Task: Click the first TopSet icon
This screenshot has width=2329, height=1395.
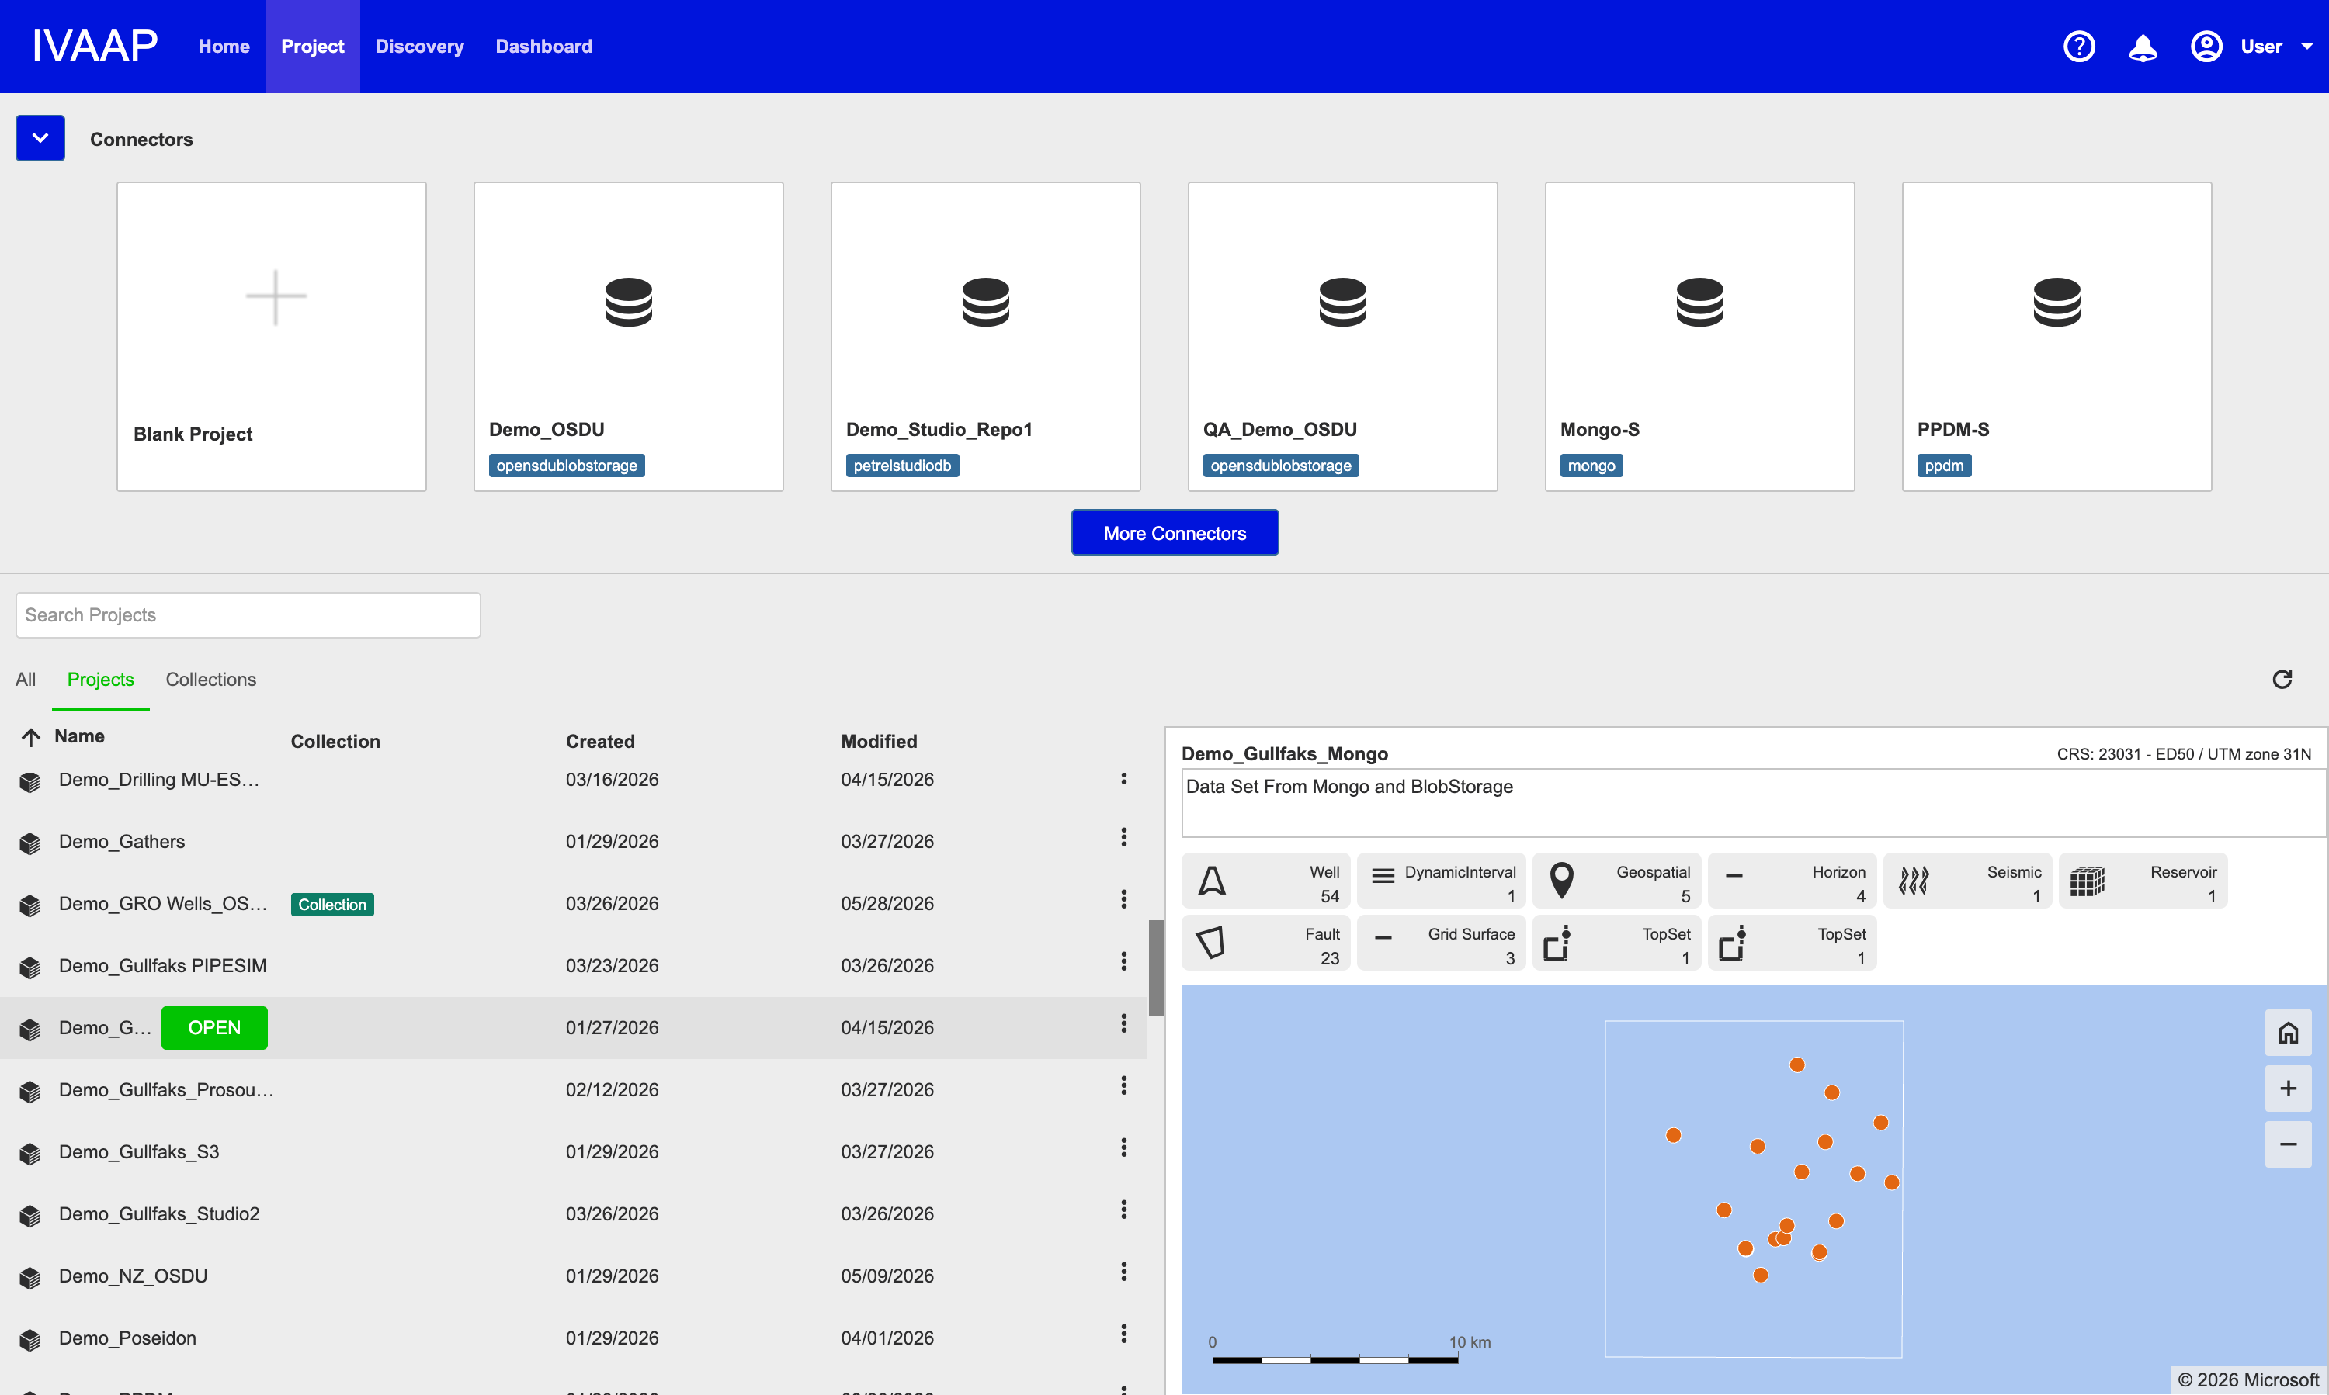Action: [x=1557, y=943]
